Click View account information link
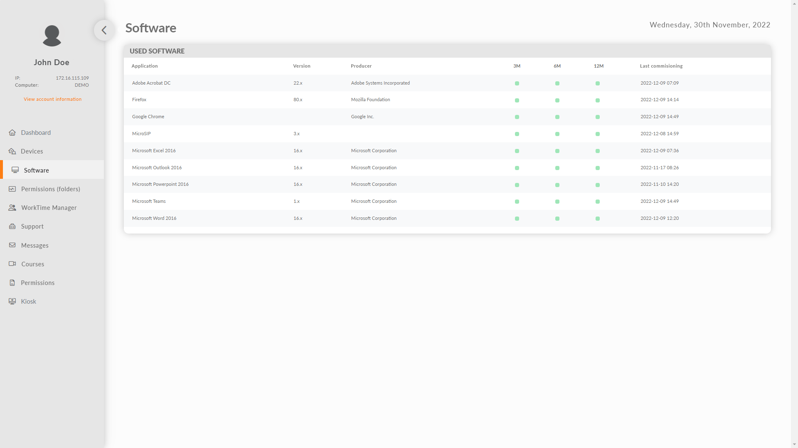Screen dimensions: 798x448 [53, 100]
